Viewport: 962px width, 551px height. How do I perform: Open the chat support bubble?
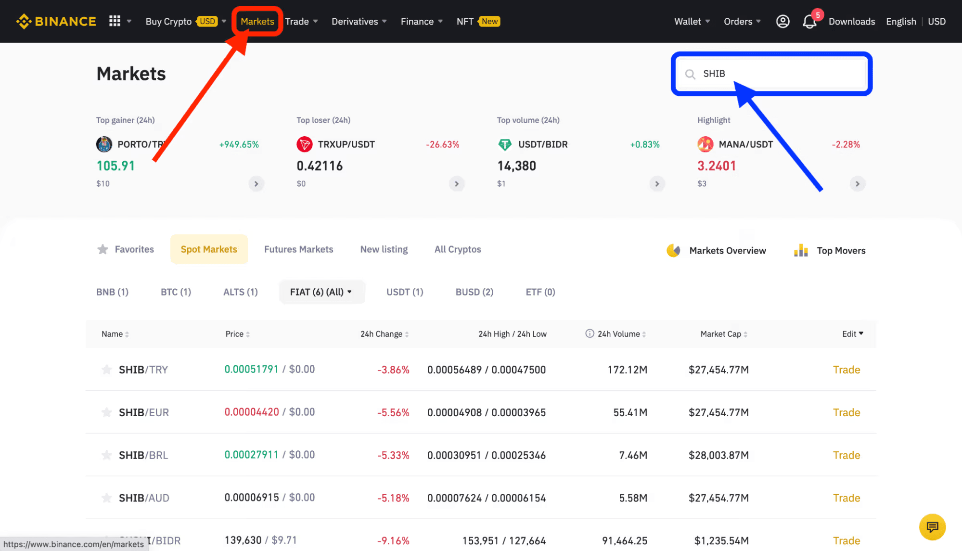pos(933,527)
